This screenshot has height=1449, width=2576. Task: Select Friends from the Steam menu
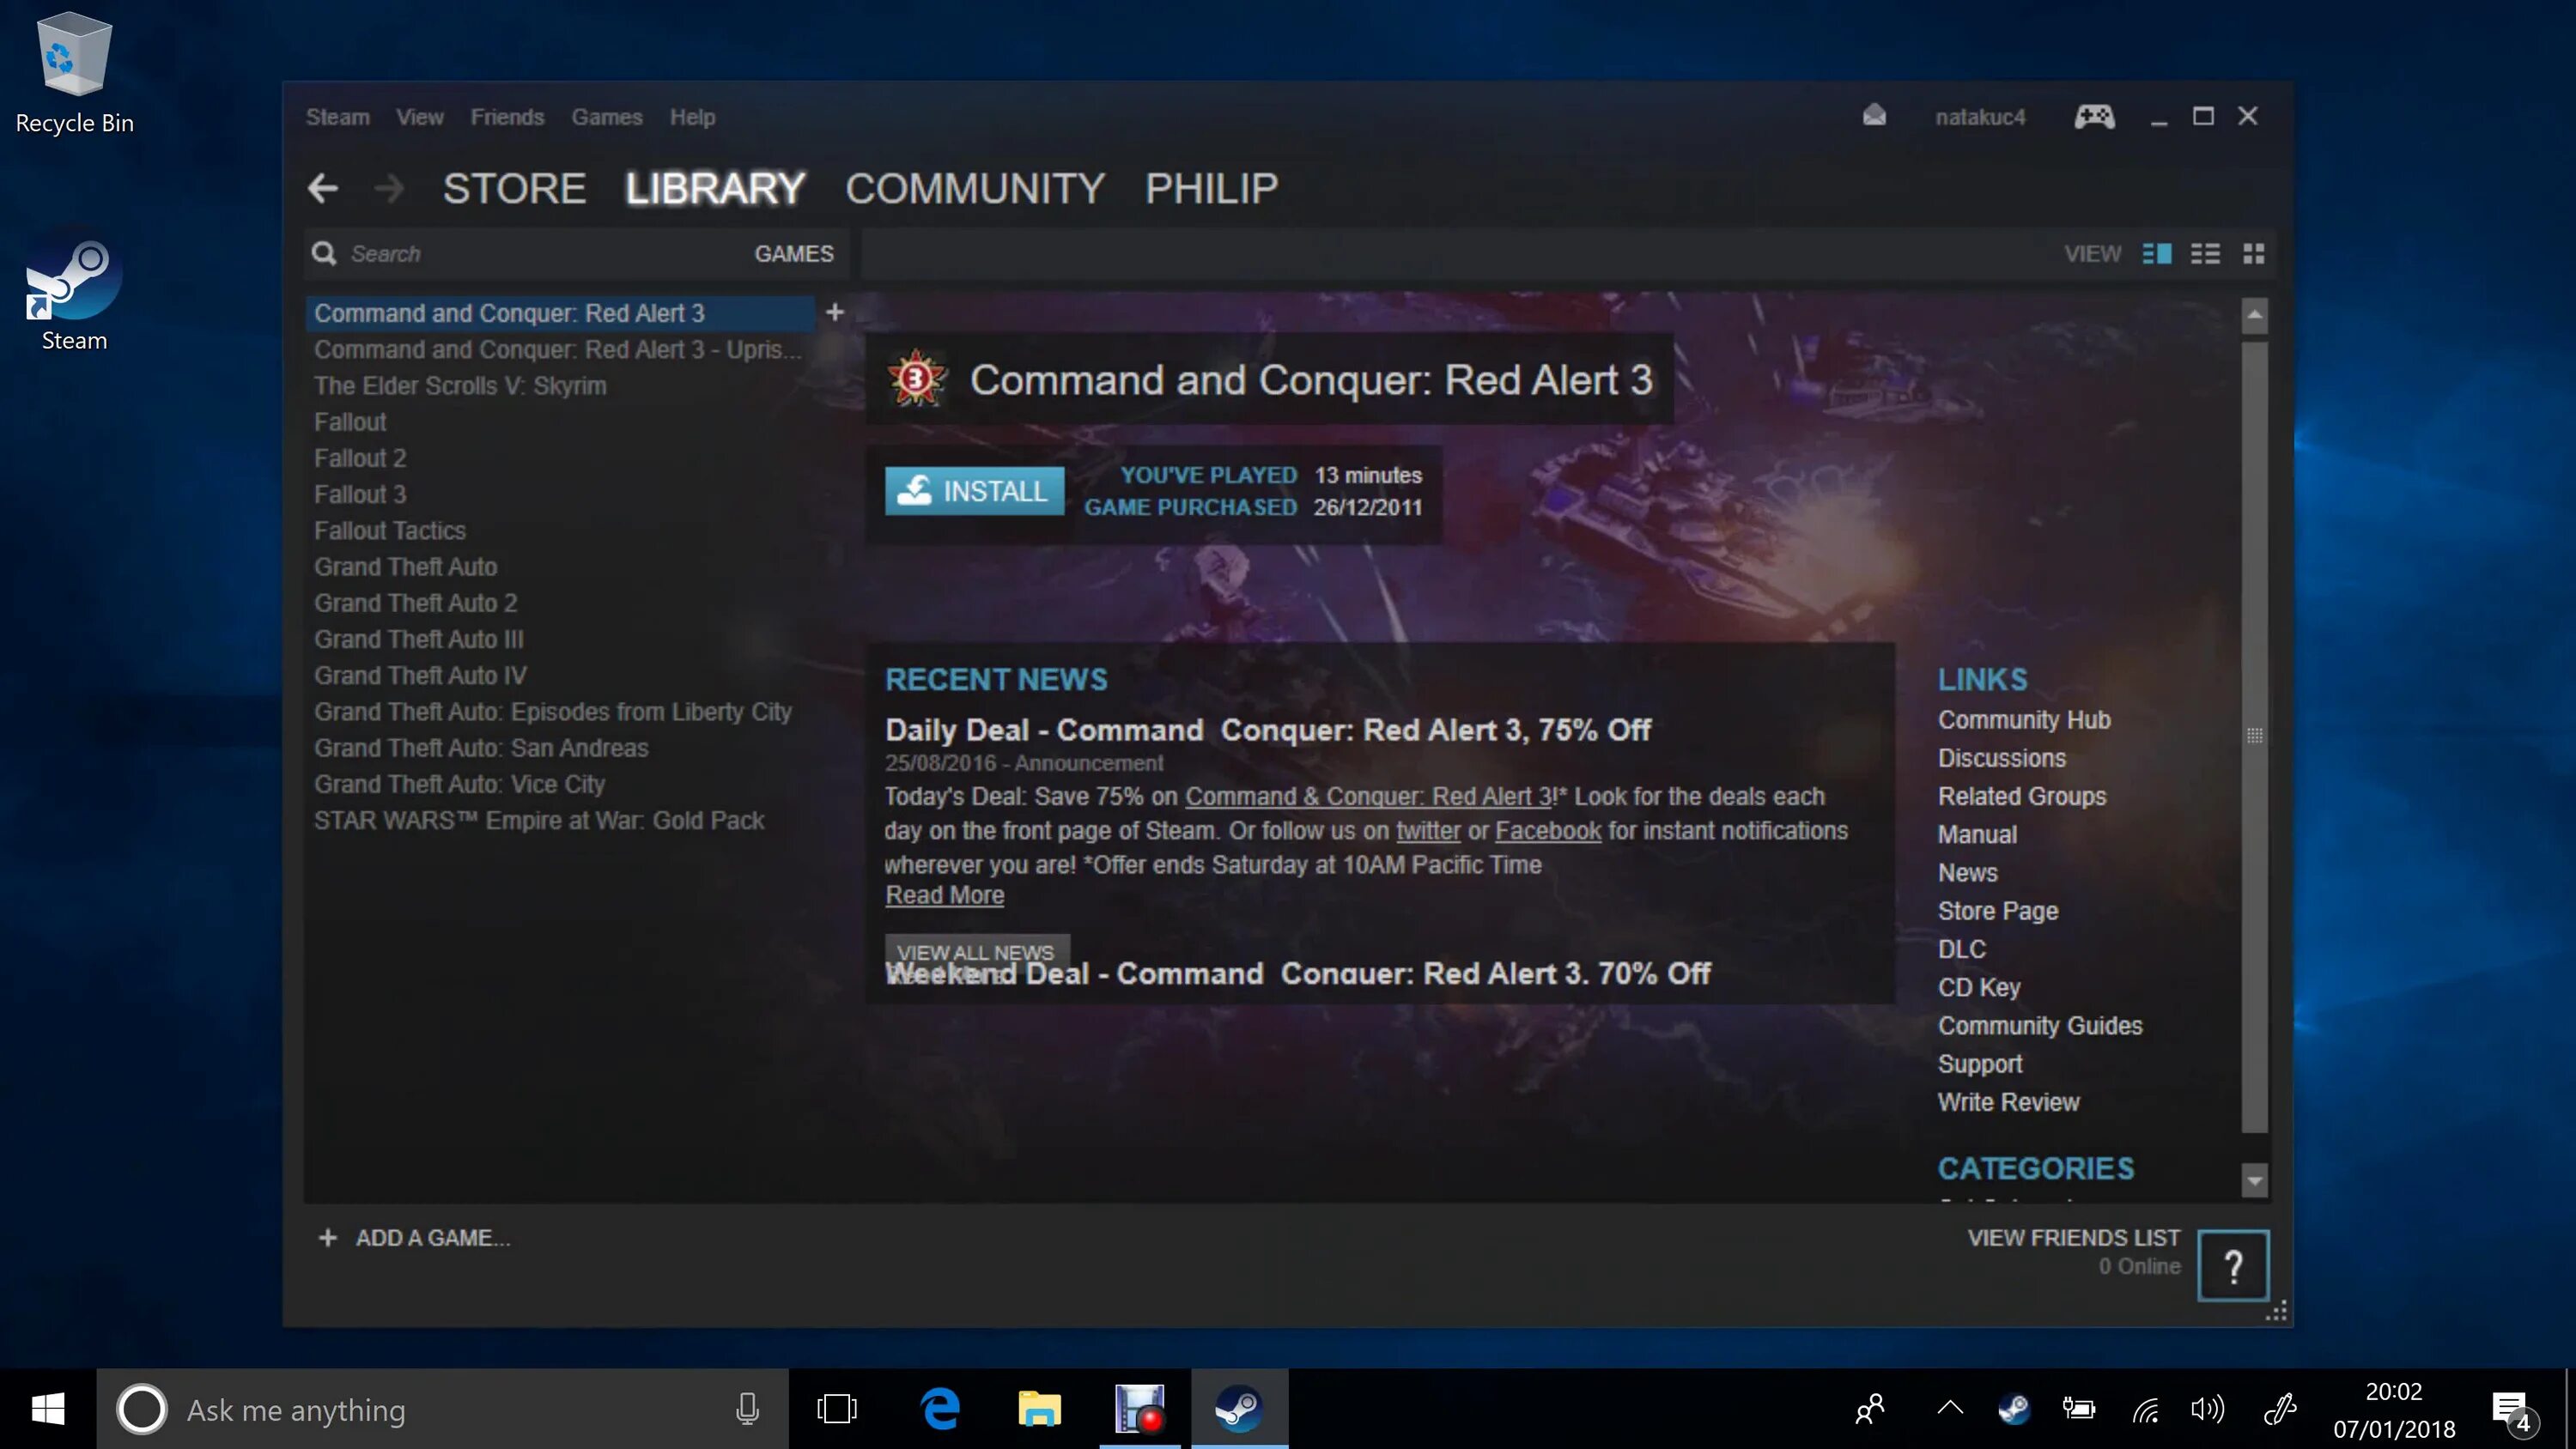506,115
